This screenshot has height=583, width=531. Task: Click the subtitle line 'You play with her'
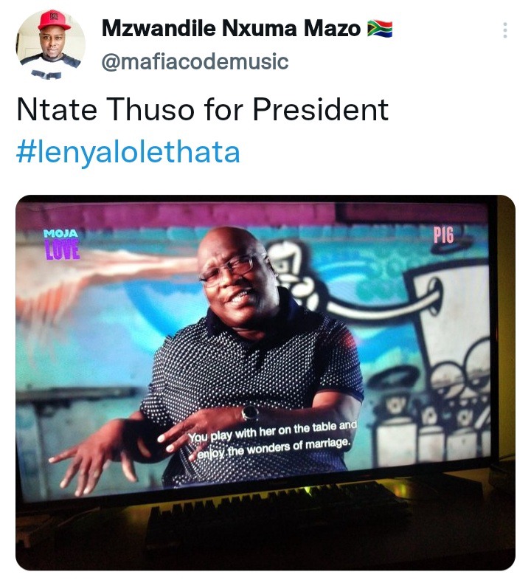point(272,430)
